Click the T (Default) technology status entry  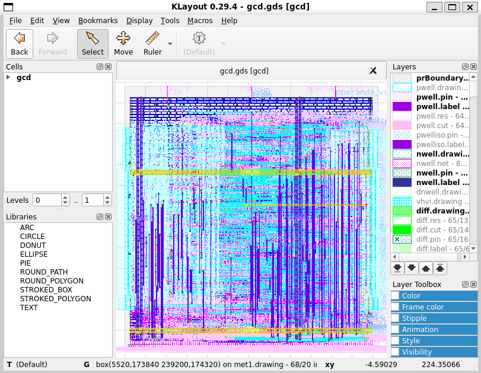[27, 365]
